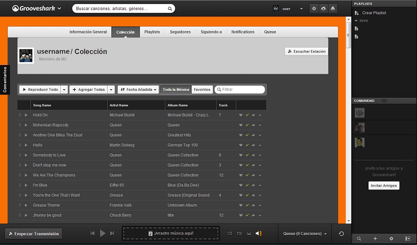This screenshot has width=417, height=245.
Task: Open Agregar Todas dropdown arrow
Action: [x=111, y=90]
